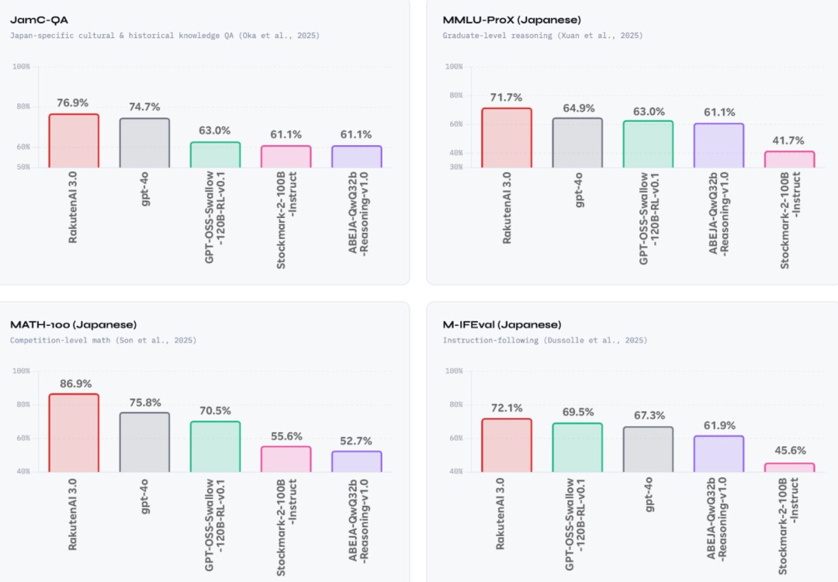838x582 pixels.
Task: Click the 70.5% green bar in MATH-100
Action: coord(215,447)
